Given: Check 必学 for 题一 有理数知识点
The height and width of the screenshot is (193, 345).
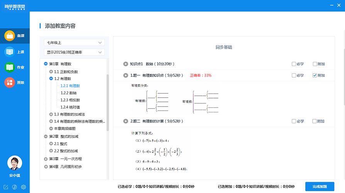Looking at the screenshot, I should tap(294, 76).
